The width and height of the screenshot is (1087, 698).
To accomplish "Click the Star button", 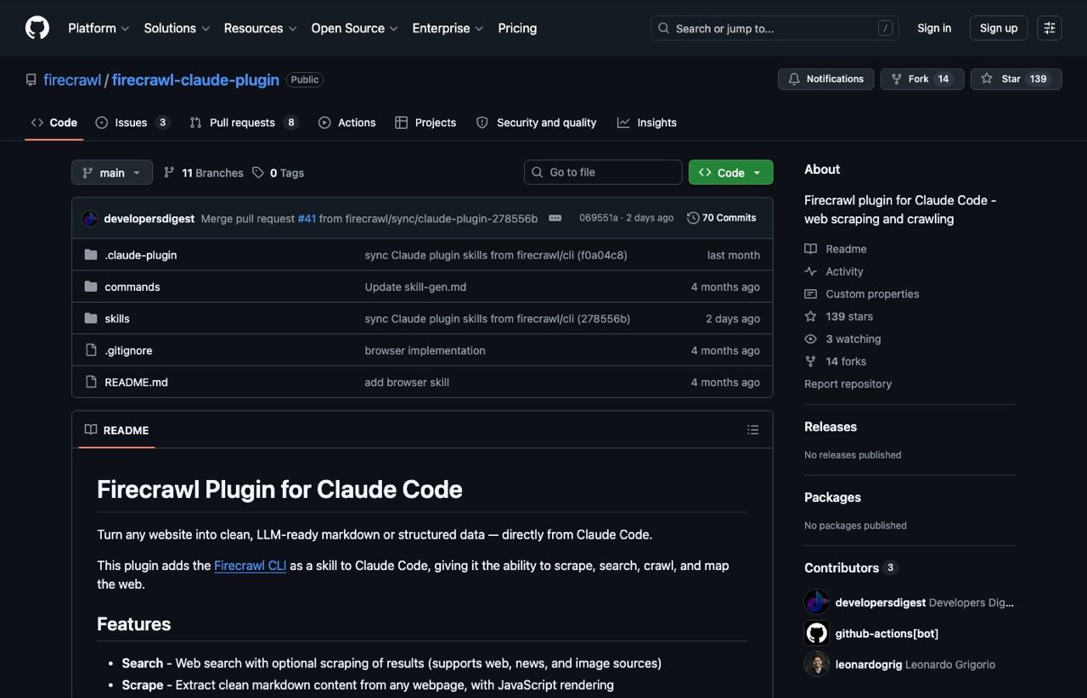I will (1016, 79).
